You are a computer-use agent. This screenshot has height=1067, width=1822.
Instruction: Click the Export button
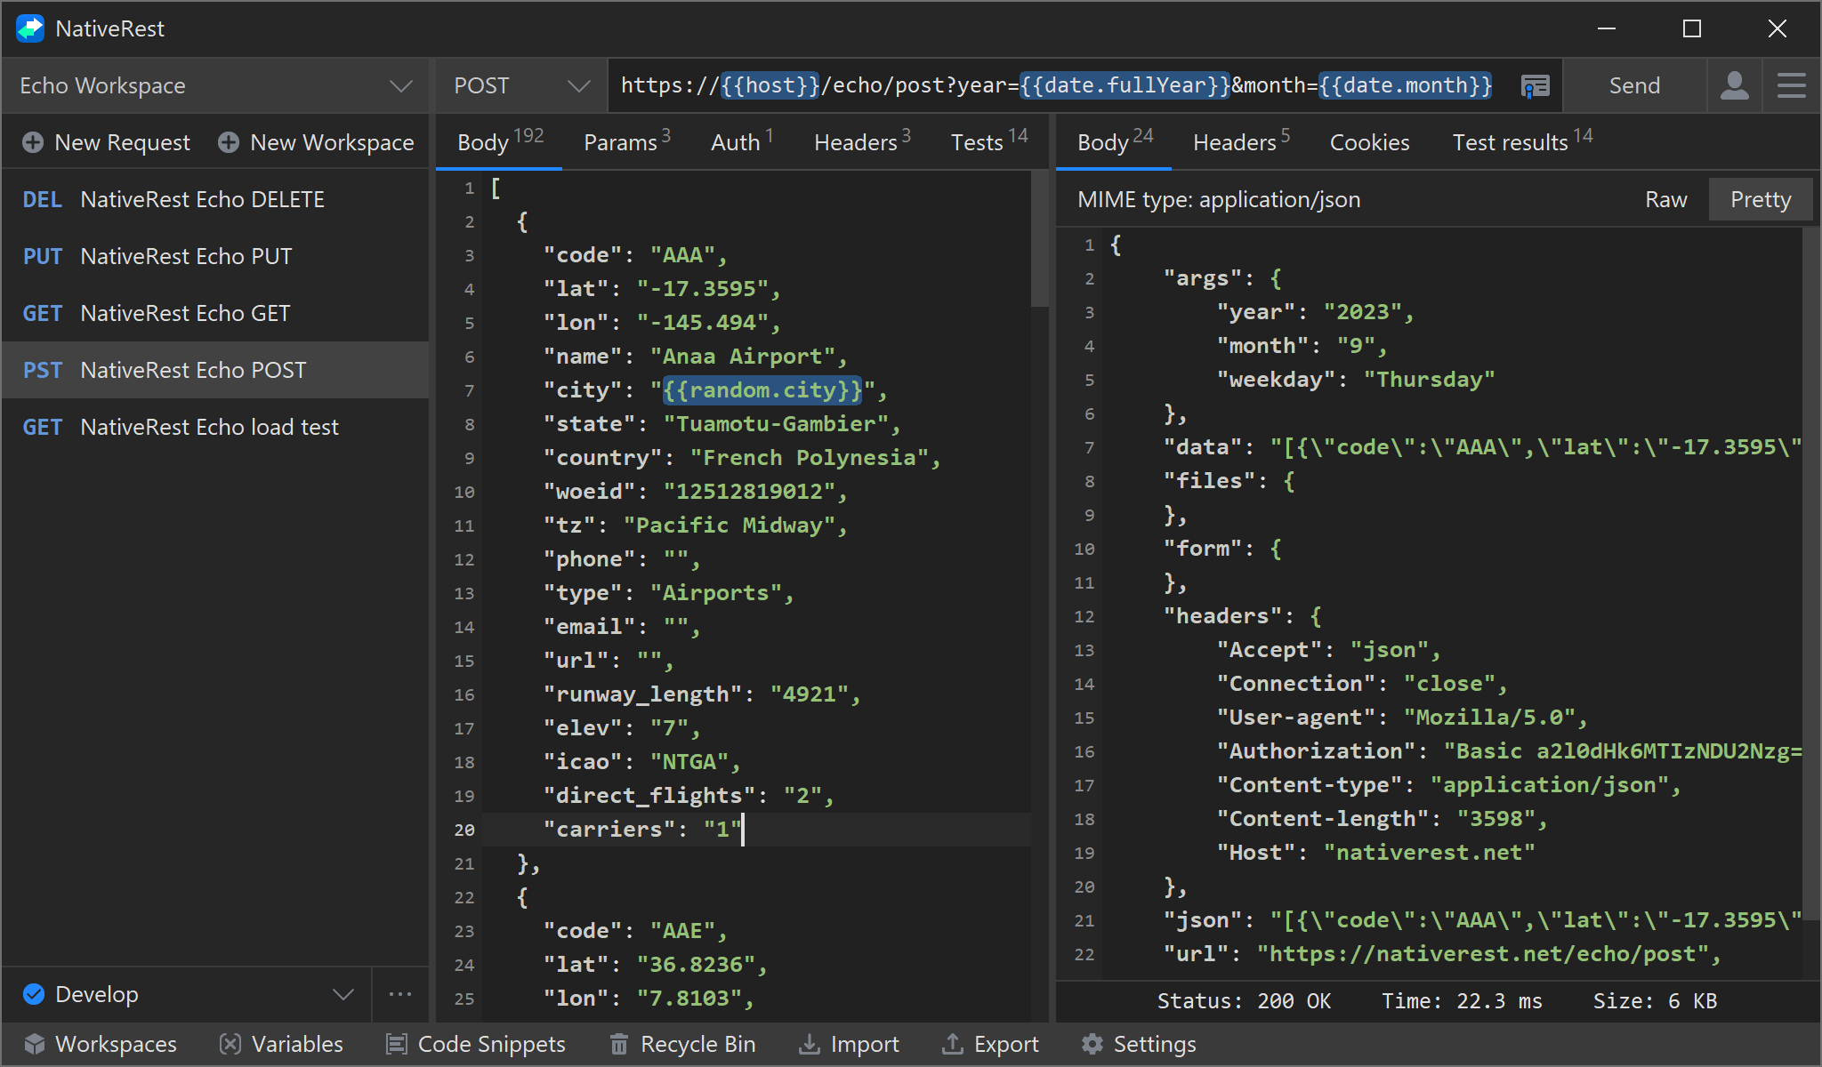click(990, 1044)
